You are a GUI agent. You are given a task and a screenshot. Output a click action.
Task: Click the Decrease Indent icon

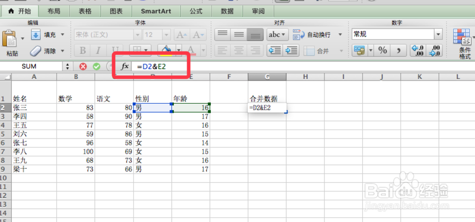pyautogui.click(x=275, y=50)
